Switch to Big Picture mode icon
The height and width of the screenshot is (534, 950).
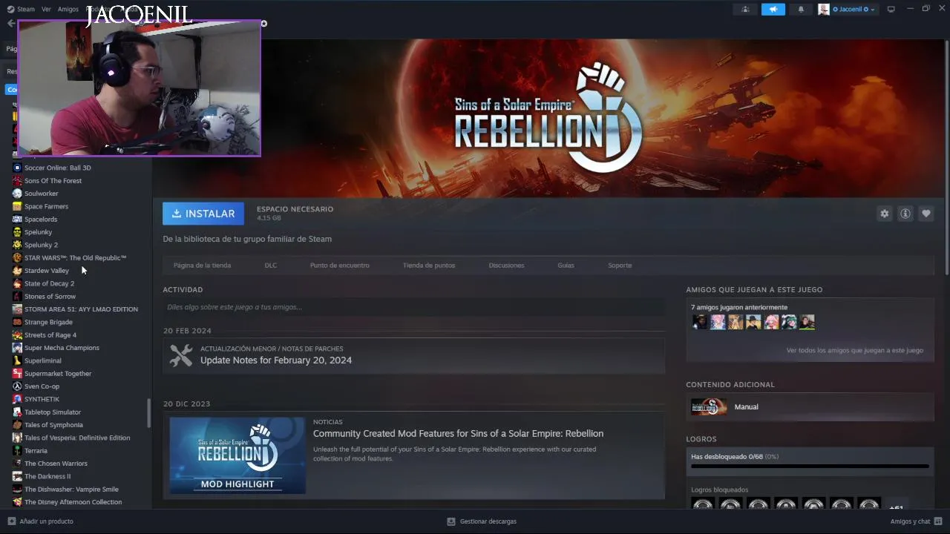tap(891, 9)
